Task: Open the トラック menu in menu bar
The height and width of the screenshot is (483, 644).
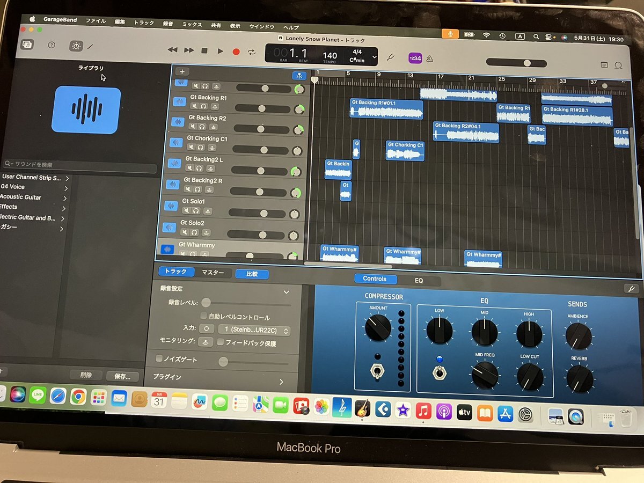Action: (x=143, y=23)
